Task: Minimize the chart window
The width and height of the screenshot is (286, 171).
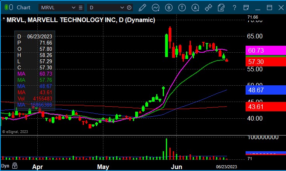Action: [258, 9]
